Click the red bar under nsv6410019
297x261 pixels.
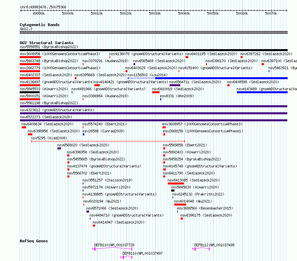point(156,92)
